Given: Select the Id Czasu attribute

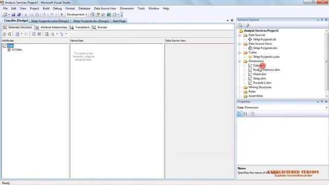Looking at the screenshot, I should coord(17,50).
